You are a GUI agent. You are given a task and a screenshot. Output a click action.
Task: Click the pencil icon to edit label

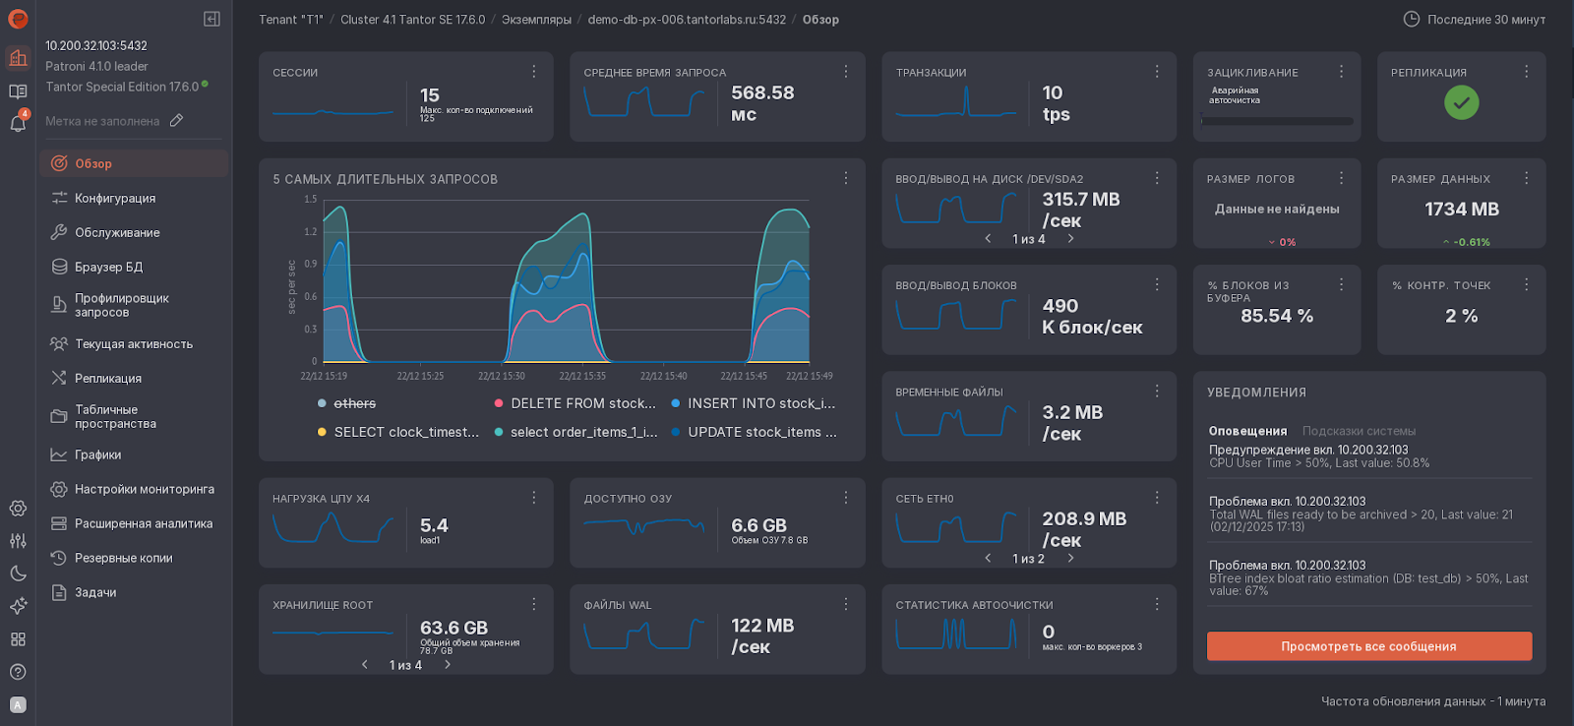click(x=177, y=120)
